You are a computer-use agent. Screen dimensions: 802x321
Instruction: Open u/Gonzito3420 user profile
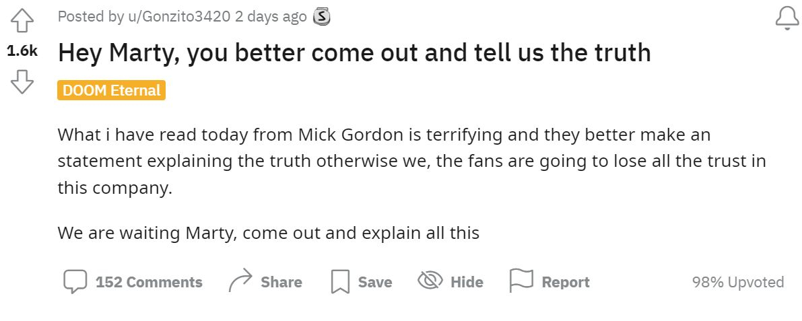(x=179, y=17)
